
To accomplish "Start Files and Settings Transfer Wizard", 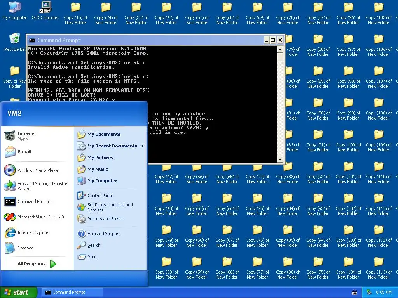I will [37, 186].
